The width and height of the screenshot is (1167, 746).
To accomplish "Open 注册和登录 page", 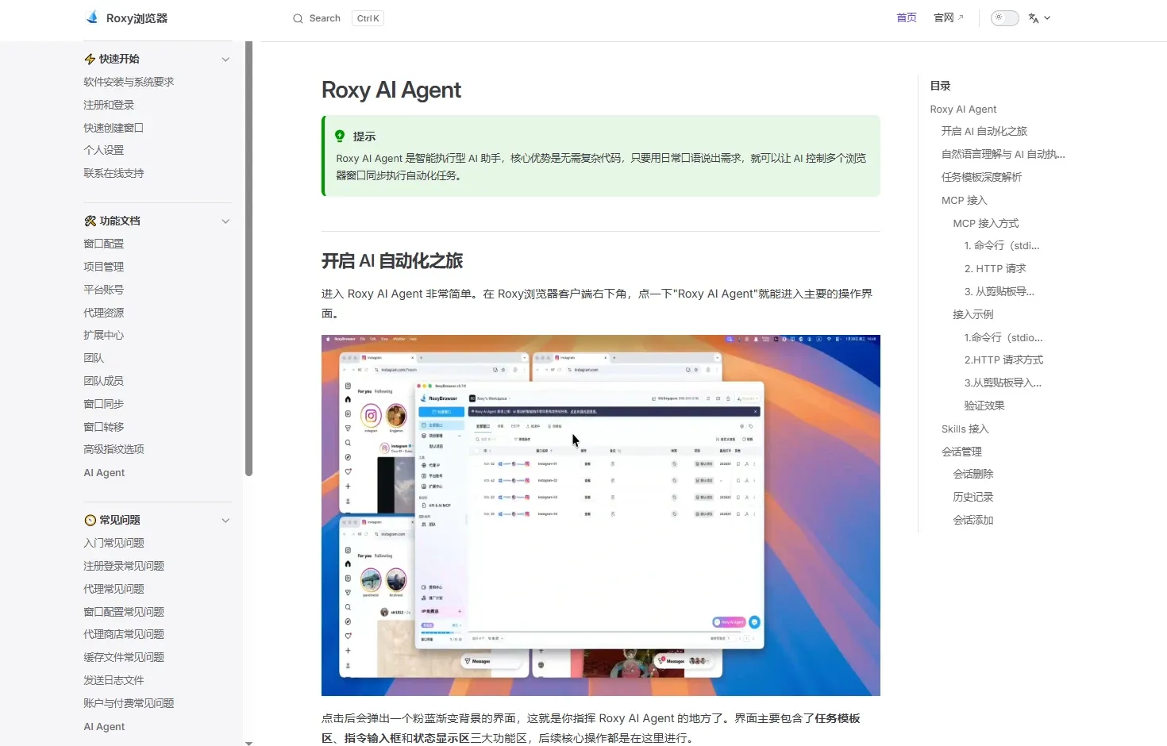I will tap(109, 105).
